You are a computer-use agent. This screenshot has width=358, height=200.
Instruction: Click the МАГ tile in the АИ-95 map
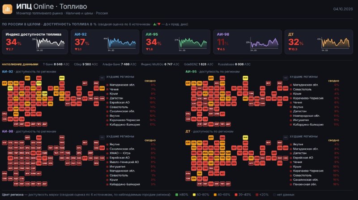(x=280, y=83)
